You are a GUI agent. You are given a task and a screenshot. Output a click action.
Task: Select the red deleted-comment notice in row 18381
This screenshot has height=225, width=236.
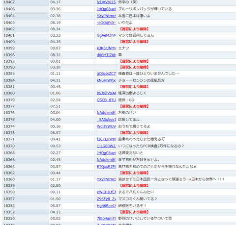(x=134, y=87)
